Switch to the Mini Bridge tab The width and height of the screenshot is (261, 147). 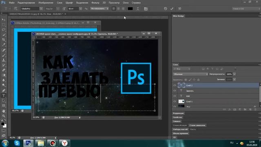pyautogui.click(x=178, y=16)
